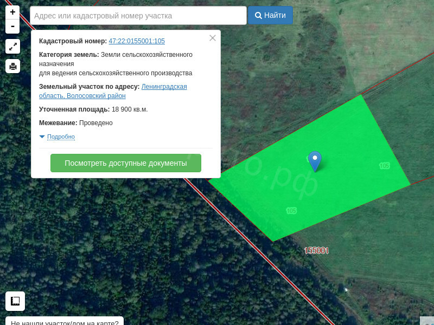Image resolution: width=434 pixels, height=325 pixels.
Task: Print the map with printer icon
Action: pyautogui.click(x=12, y=66)
